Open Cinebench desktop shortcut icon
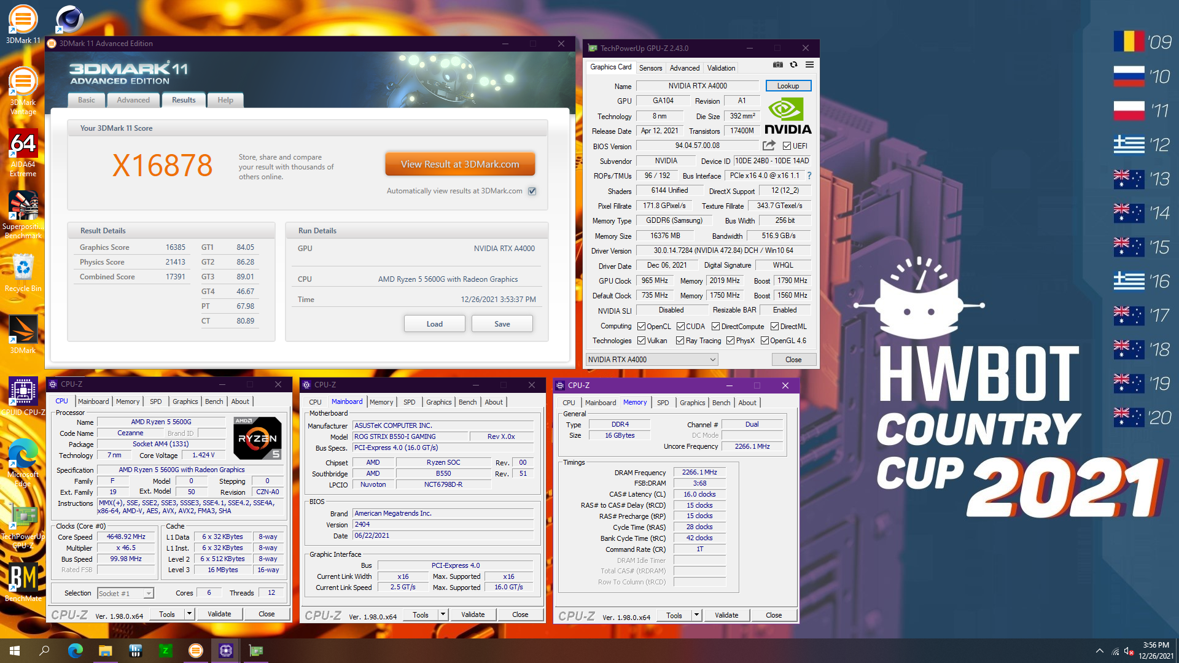 pyautogui.click(x=69, y=18)
